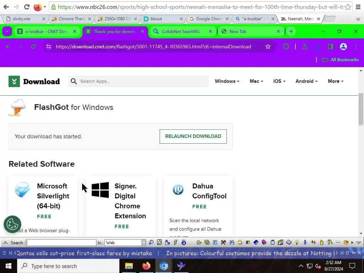Click the lightning bolt icon in bottom toolbar
Image resolution: width=364 pixels, height=273 pixels.
[x=176, y=242]
